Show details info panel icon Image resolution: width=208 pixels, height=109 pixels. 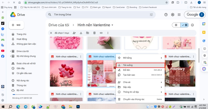192,25
